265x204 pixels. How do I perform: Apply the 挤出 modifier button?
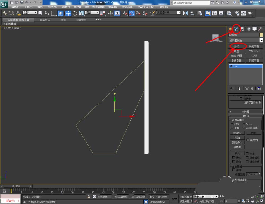[x=237, y=46]
